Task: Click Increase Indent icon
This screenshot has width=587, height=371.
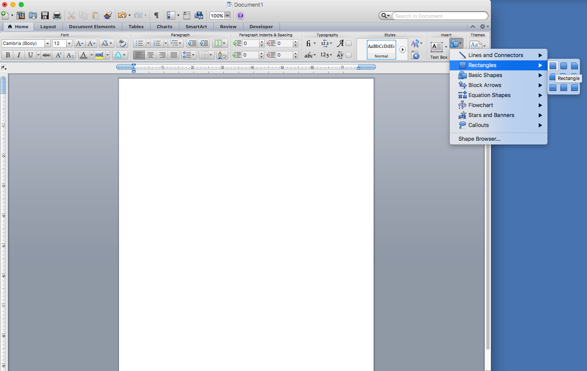Action: coord(204,43)
